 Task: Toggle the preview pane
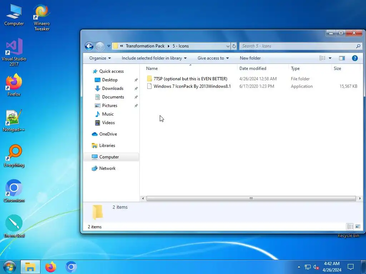pyautogui.click(x=342, y=58)
